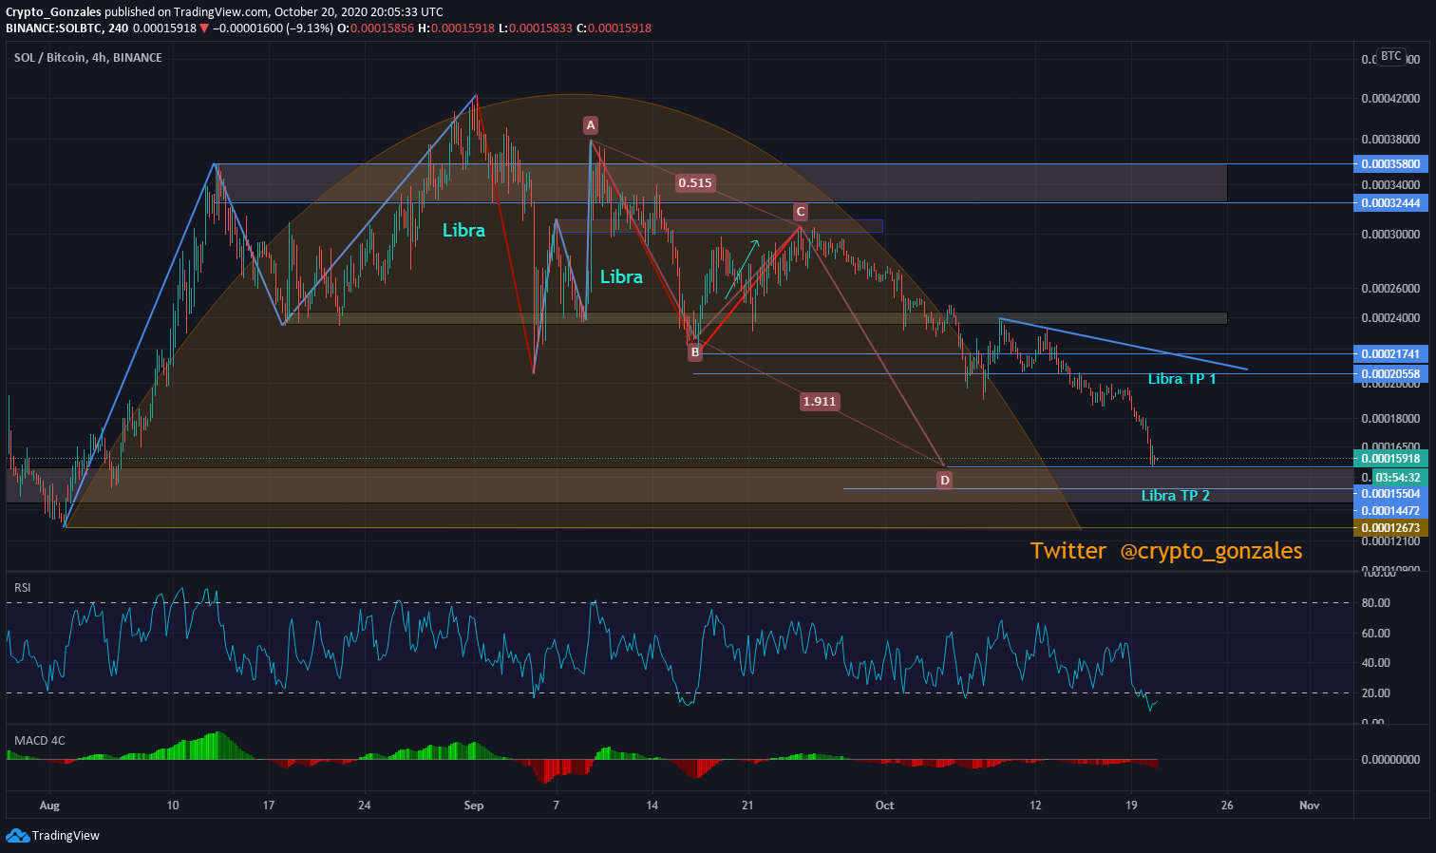Click the 0.00032444 price label
Viewport: 1436px width, 853px height.
[1390, 203]
